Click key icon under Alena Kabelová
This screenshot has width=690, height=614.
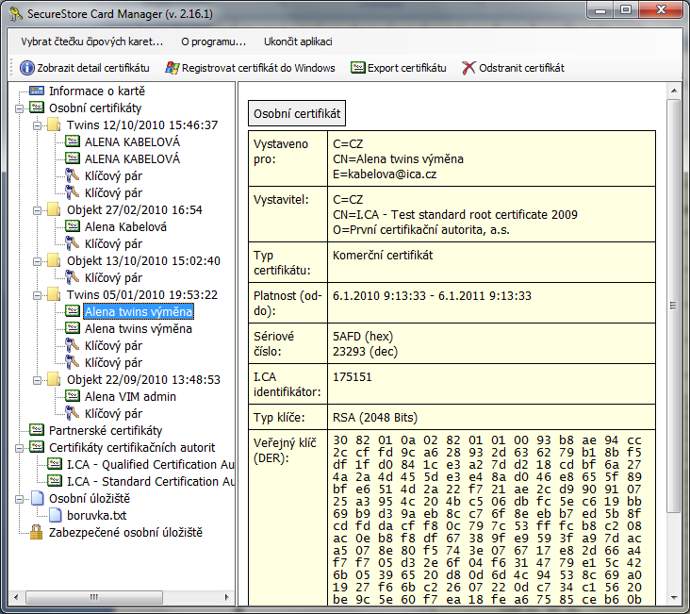tap(73, 243)
